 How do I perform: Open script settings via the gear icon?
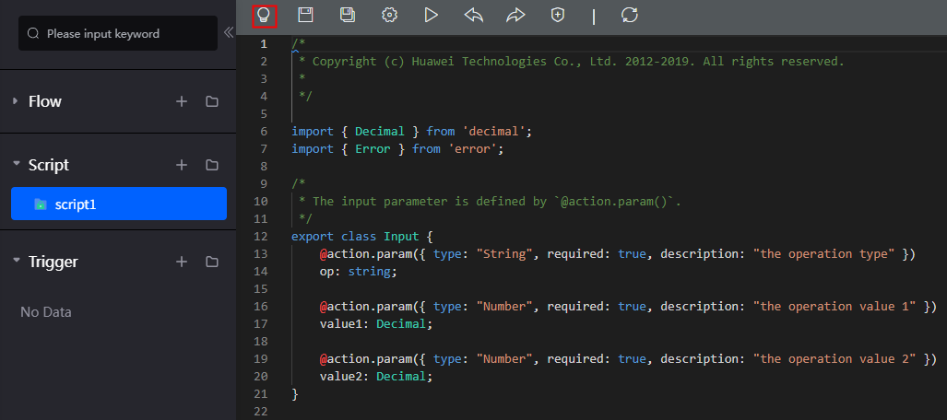coord(389,15)
